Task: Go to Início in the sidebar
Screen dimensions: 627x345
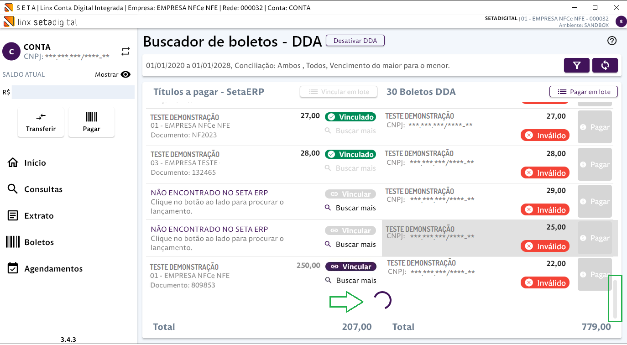Action: point(27,163)
